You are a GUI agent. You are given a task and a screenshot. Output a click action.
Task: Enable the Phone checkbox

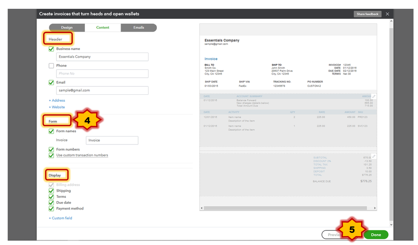point(51,66)
